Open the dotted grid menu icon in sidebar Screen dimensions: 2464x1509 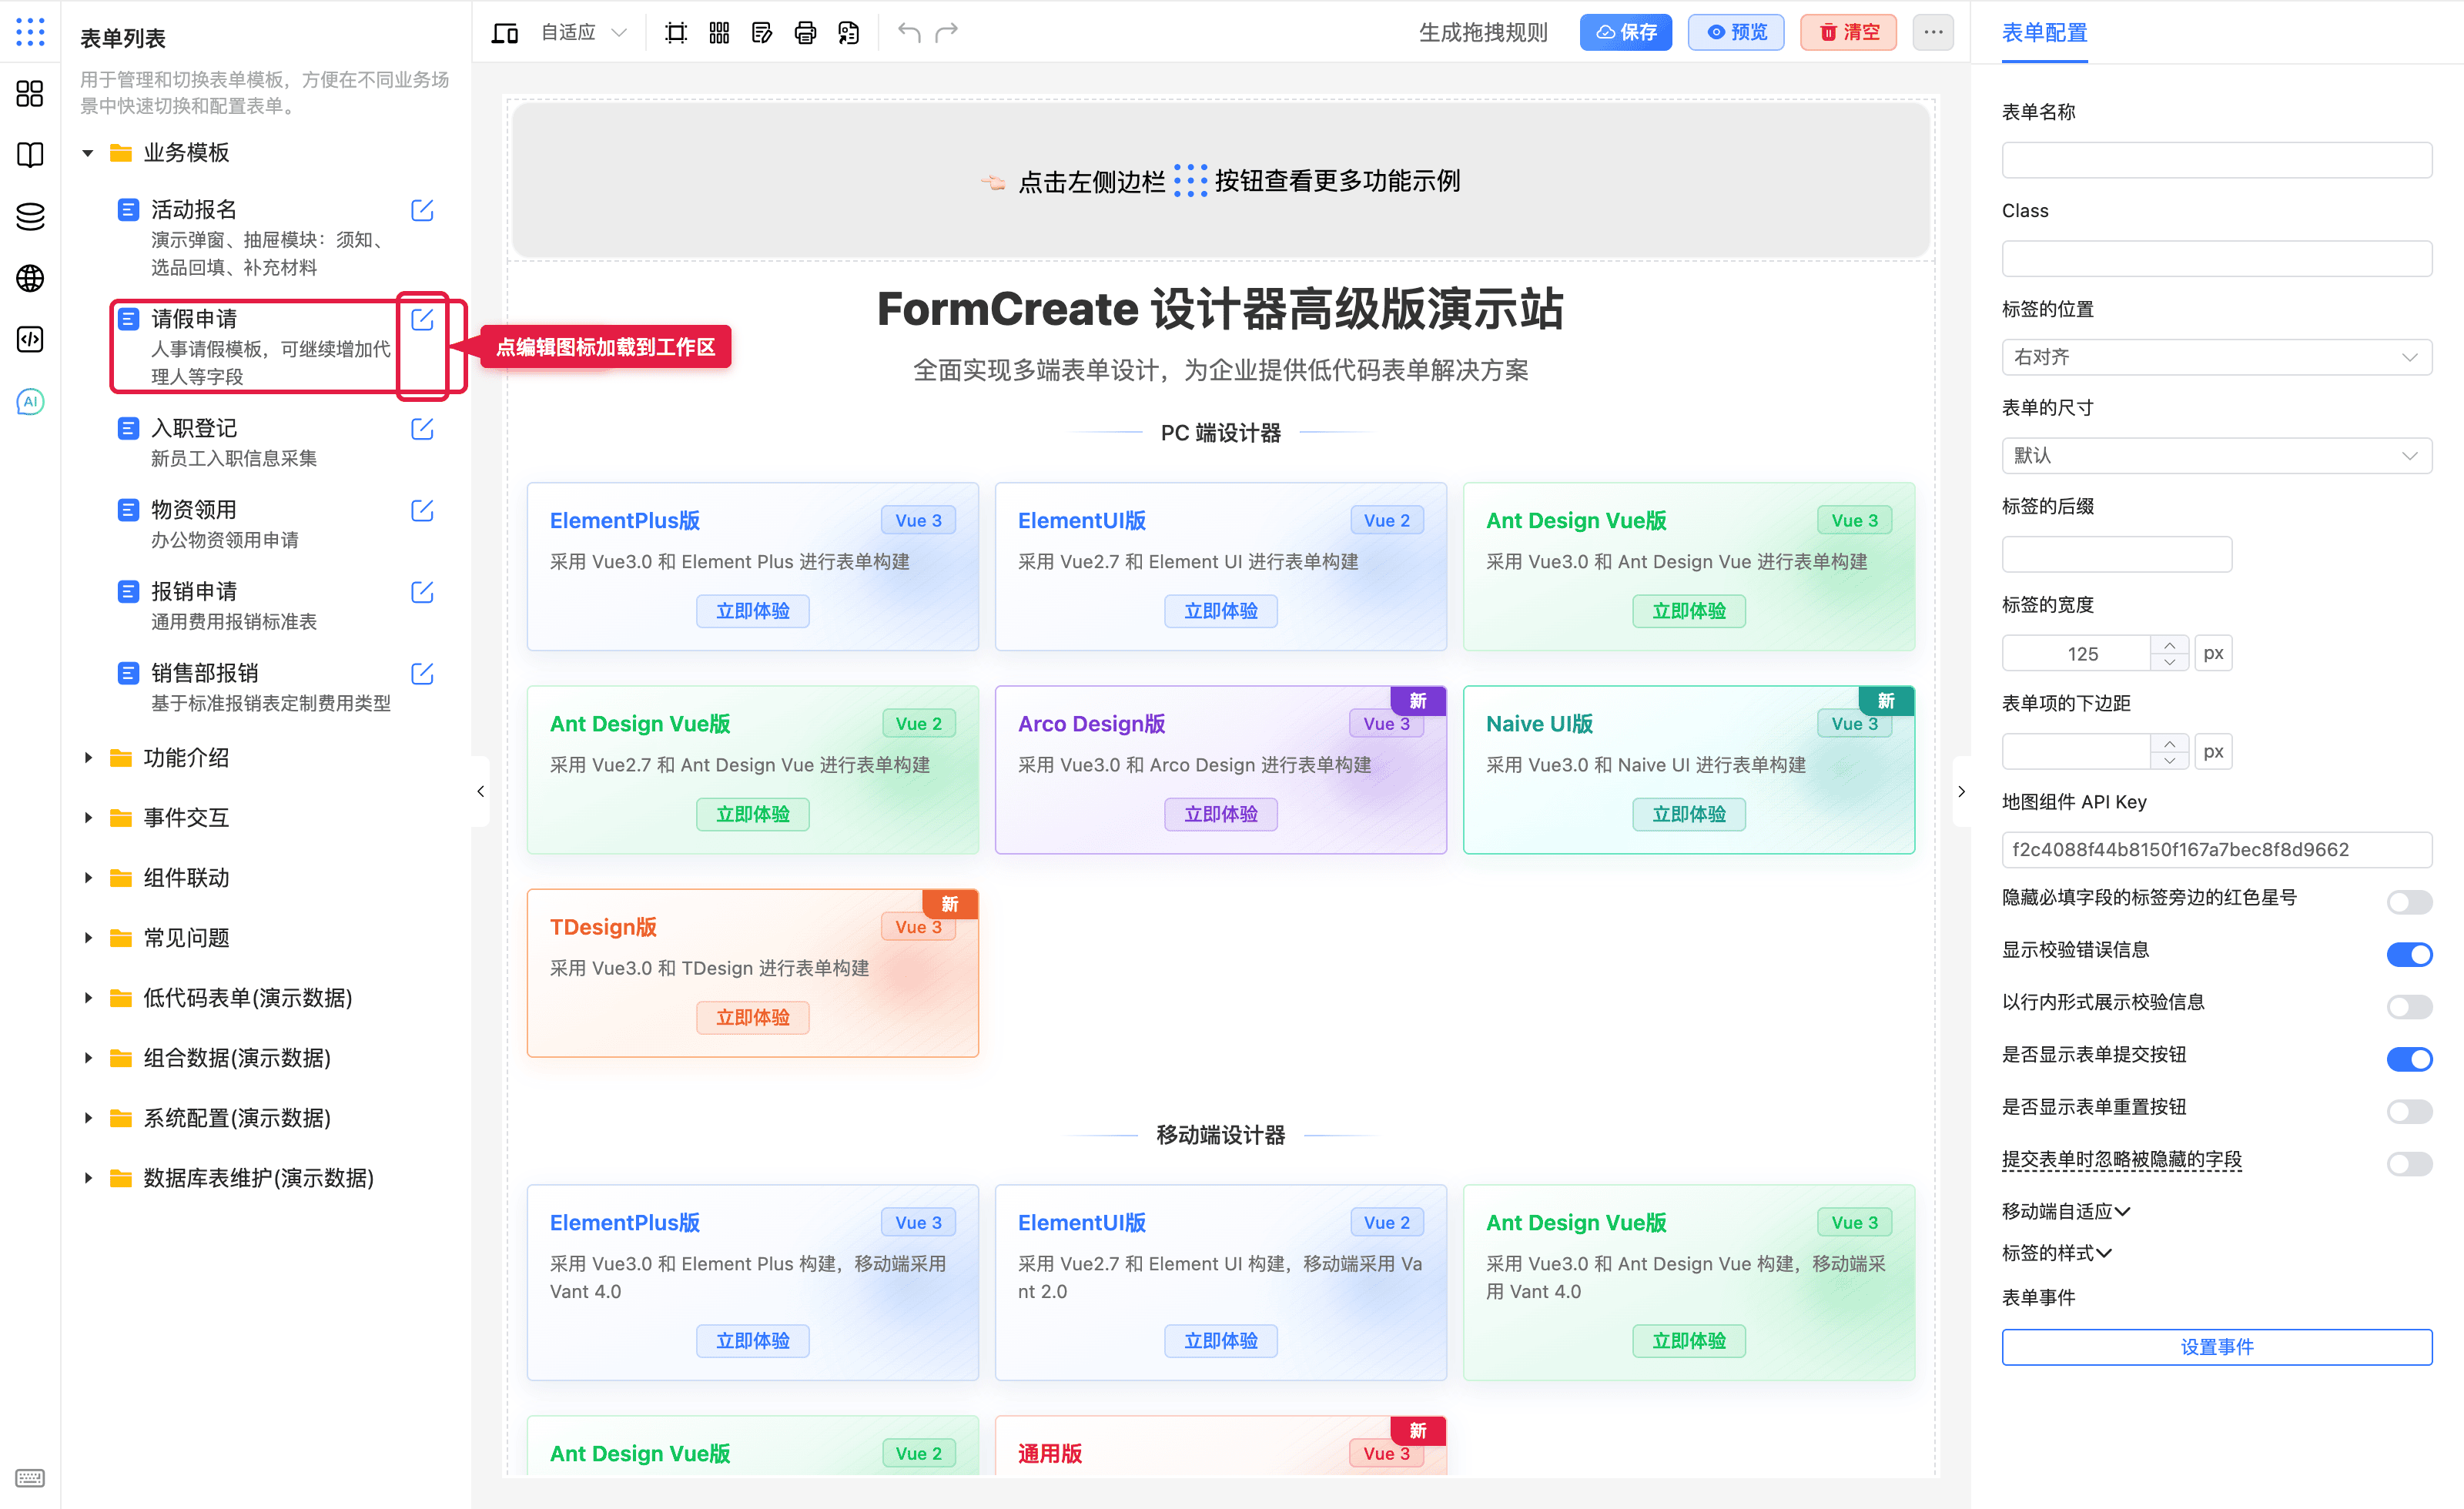tap(30, 32)
